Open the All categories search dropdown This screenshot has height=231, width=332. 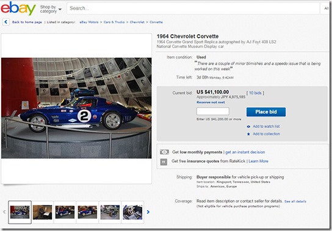coord(326,9)
